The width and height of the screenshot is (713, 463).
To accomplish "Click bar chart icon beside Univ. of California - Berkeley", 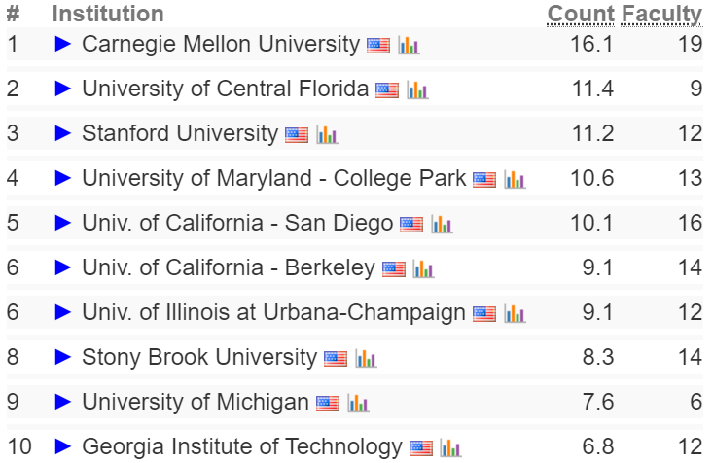I will [x=423, y=268].
